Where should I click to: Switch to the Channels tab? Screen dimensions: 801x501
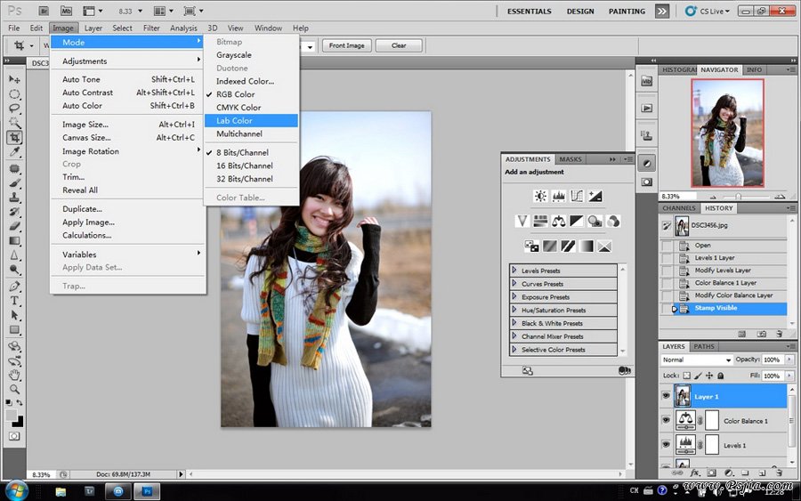[679, 208]
